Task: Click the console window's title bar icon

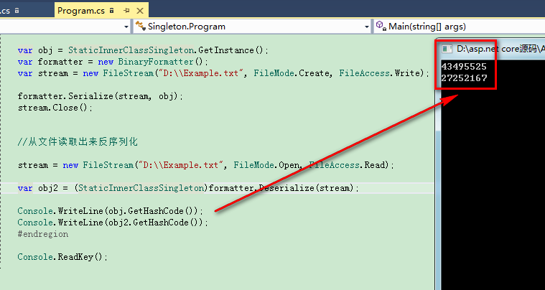Action: (x=447, y=49)
